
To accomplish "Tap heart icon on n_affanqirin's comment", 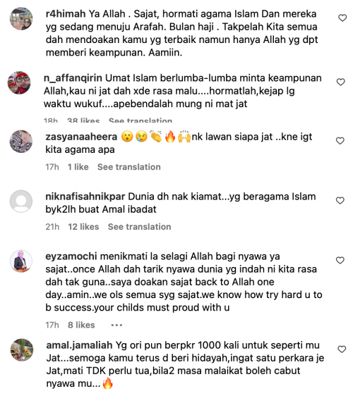I will coord(340,82).
